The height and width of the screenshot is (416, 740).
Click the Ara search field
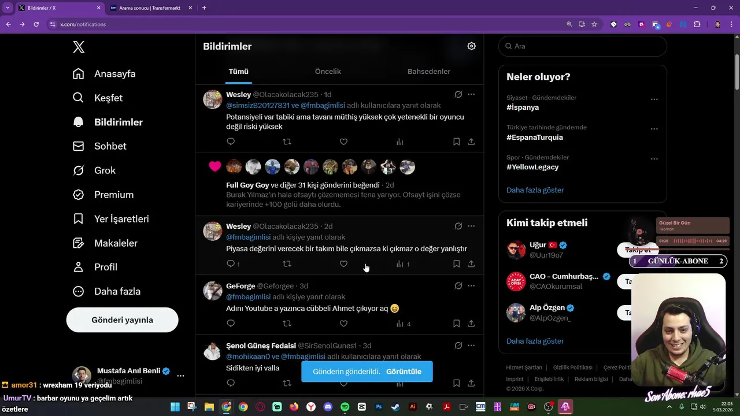[x=583, y=46]
